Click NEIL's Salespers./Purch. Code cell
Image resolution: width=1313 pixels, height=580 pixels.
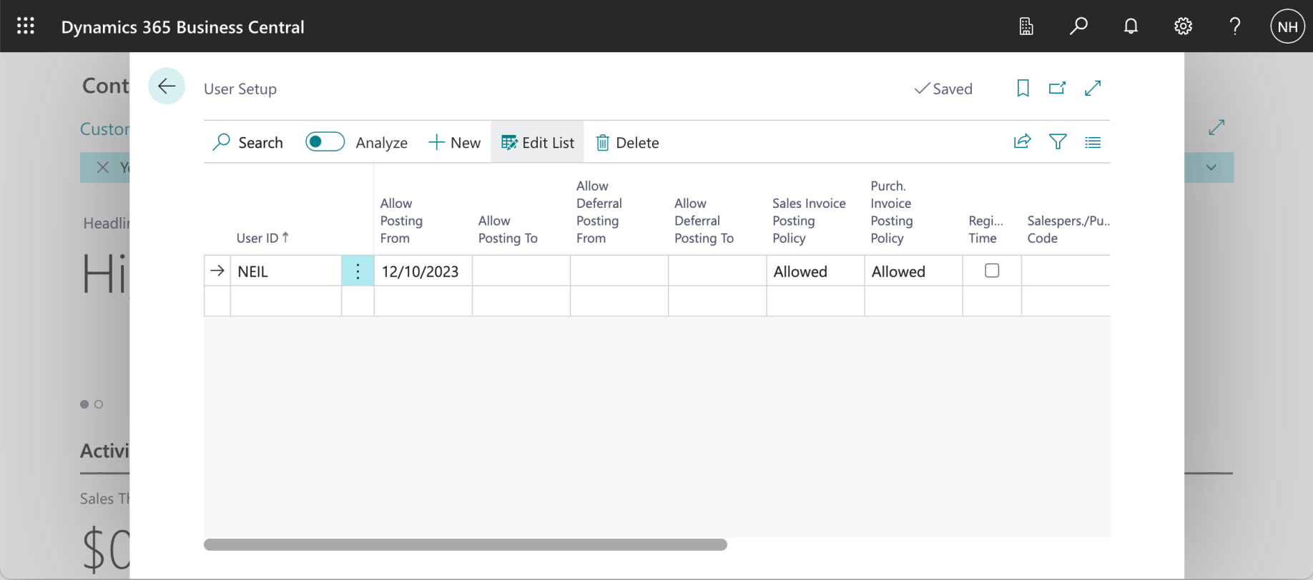(x=1066, y=271)
